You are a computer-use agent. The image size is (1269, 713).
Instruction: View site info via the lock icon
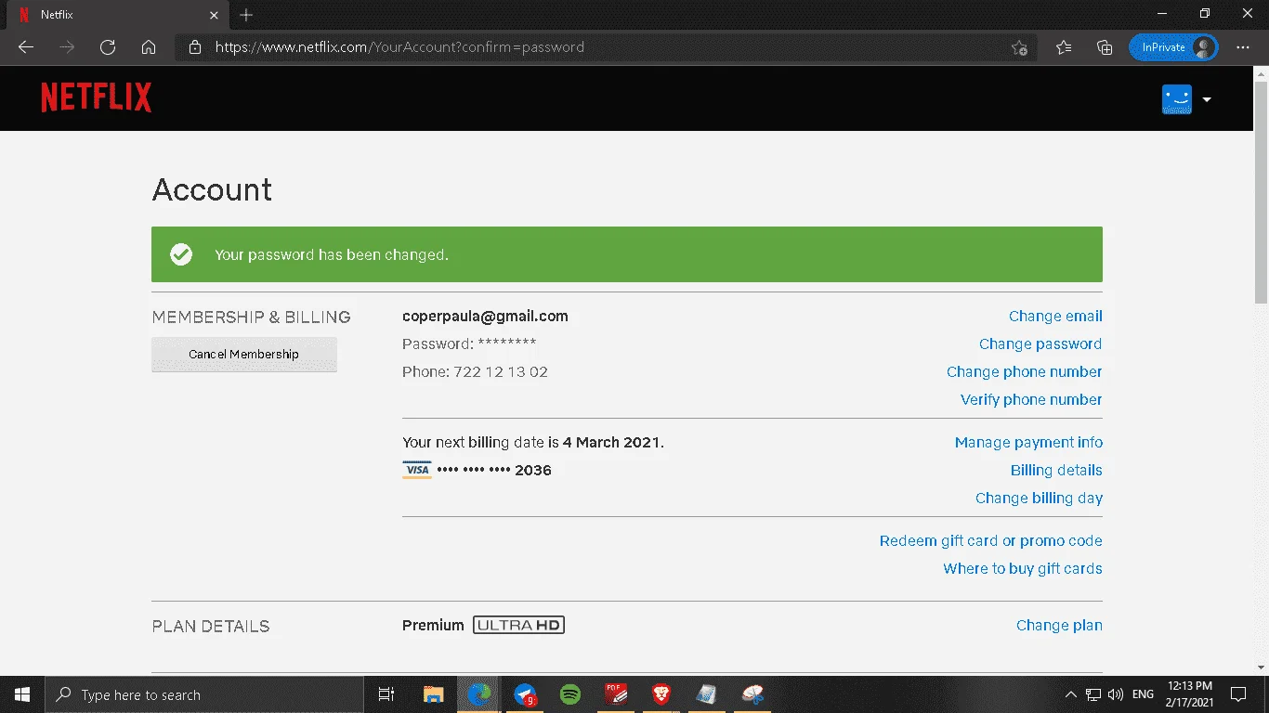194,47
